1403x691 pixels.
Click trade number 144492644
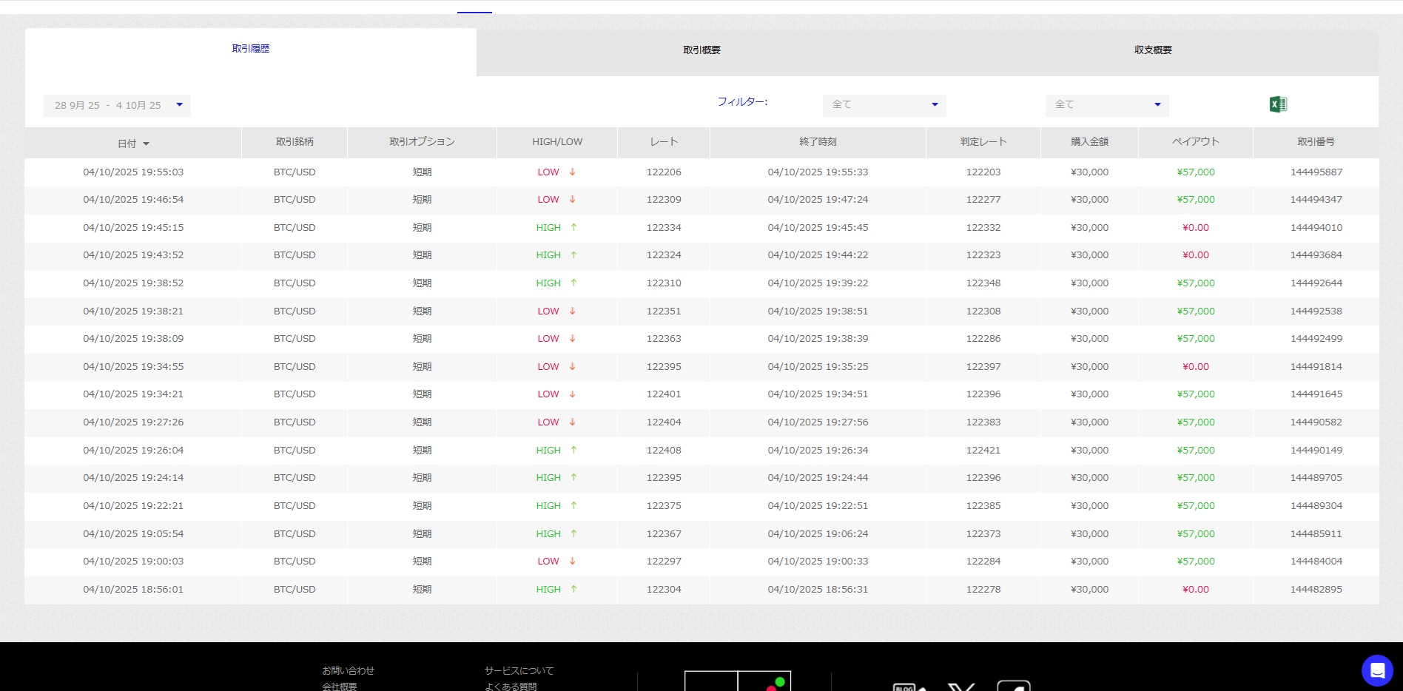1316,283
